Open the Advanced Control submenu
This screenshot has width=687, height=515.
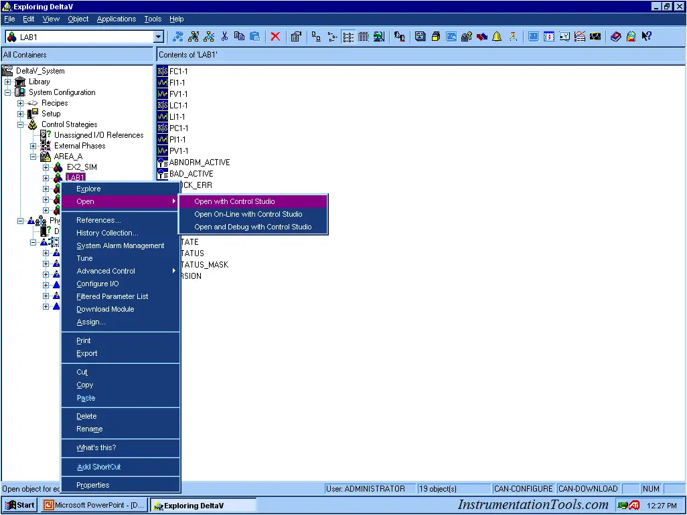[x=121, y=271]
